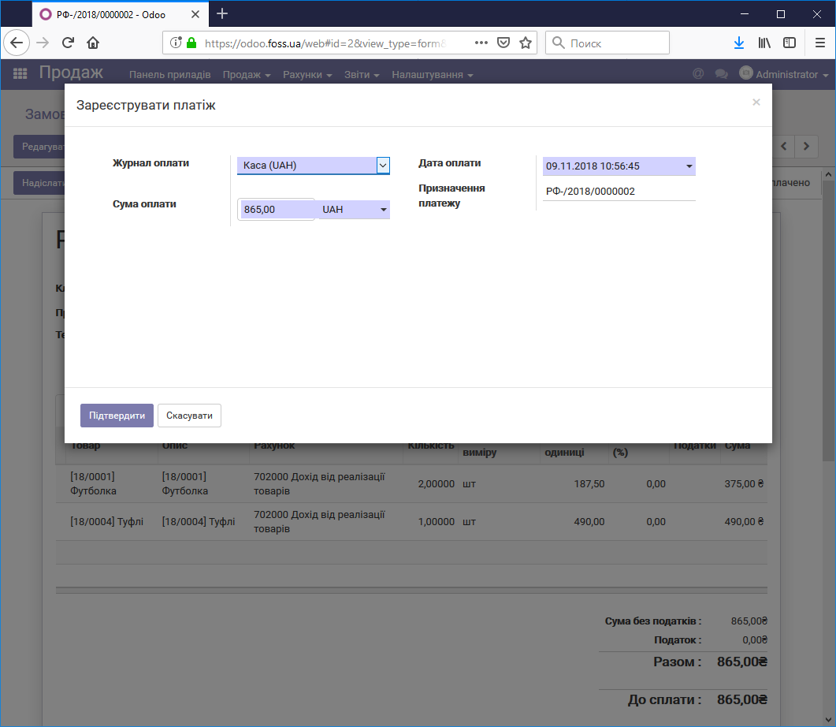Open Журнал оплати dropdown Каса (UAH)

[314, 166]
